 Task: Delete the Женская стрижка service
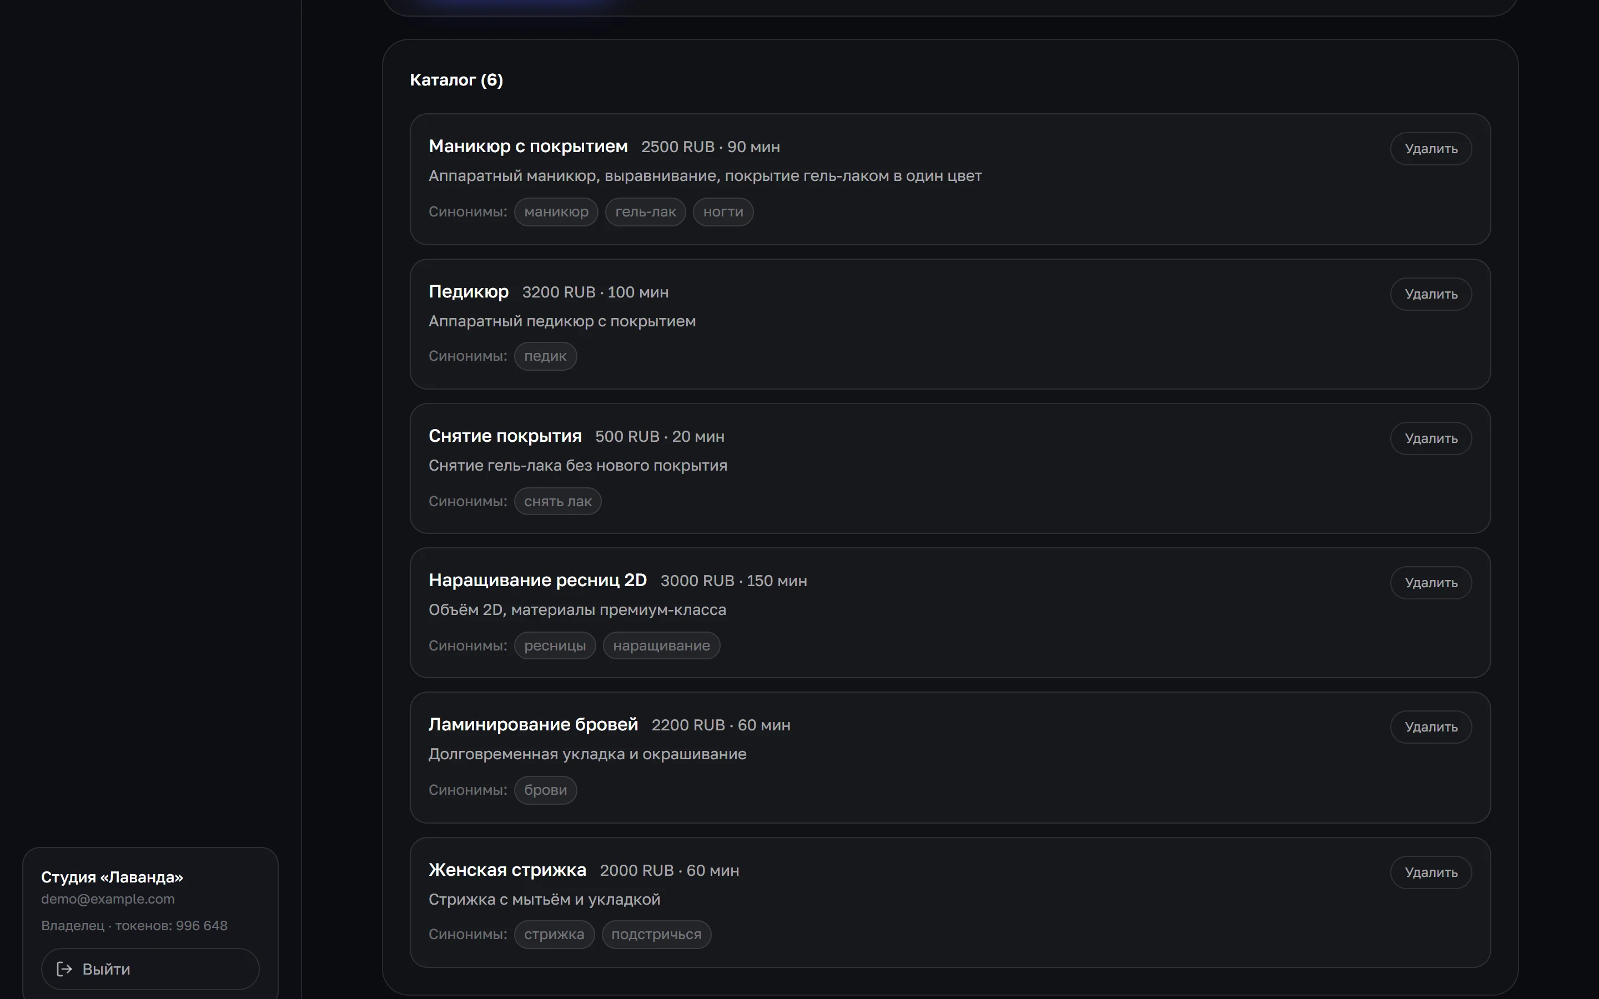1431,872
